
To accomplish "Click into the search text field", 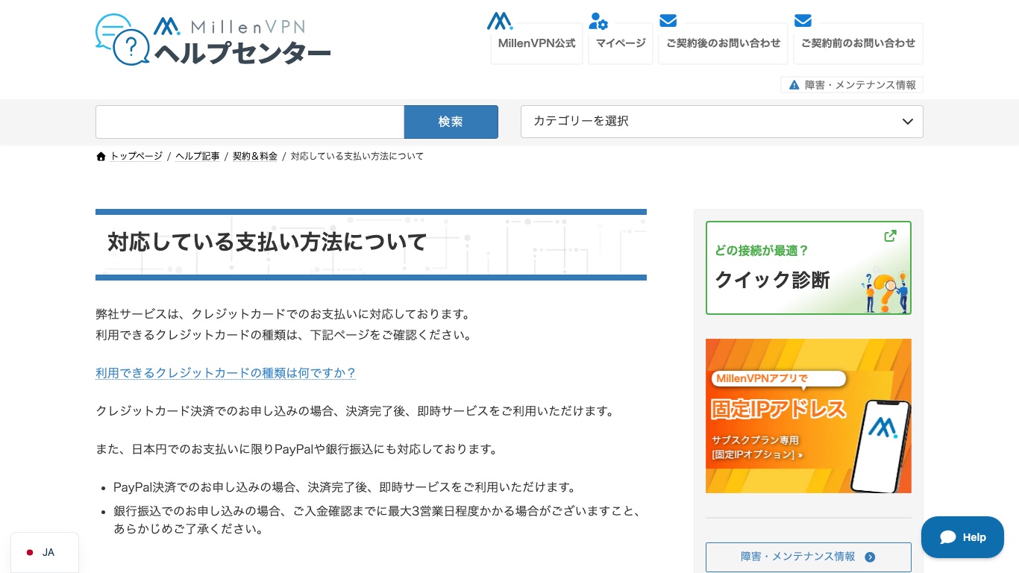I will coord(250,122).
